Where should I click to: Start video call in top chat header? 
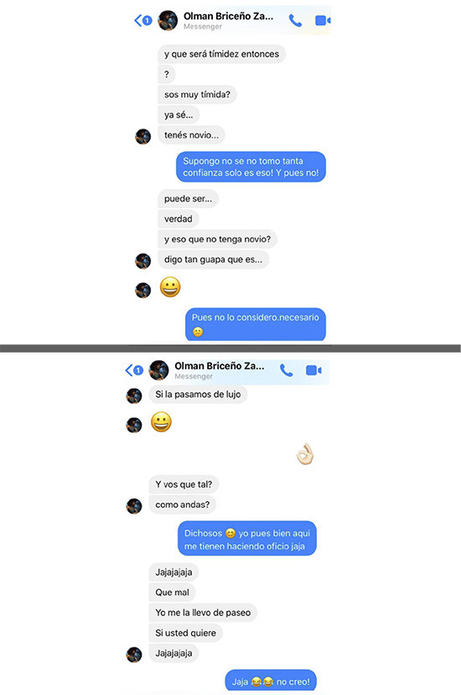click(x=323, y=20)
